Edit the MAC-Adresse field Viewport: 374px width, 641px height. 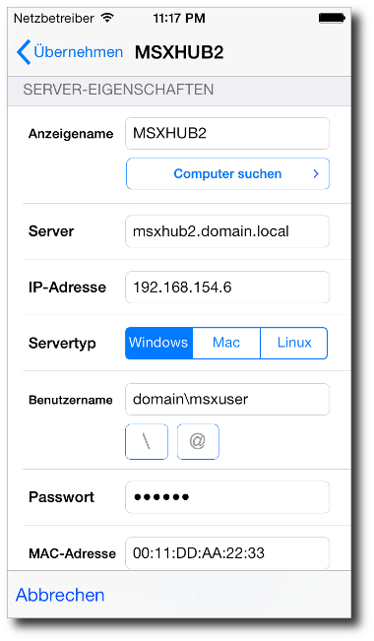[227, 552]
